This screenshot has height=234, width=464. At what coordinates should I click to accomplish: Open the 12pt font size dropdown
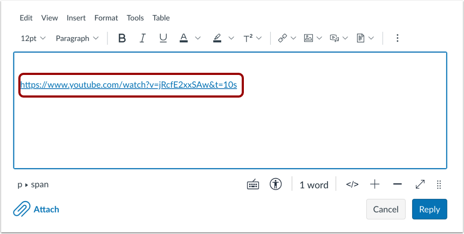pyautogui.click(x=33, y=38)
